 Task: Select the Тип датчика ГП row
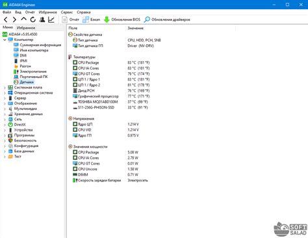point(113,46)
